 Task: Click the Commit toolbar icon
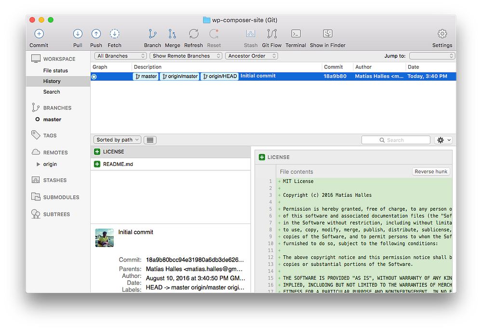39,34
